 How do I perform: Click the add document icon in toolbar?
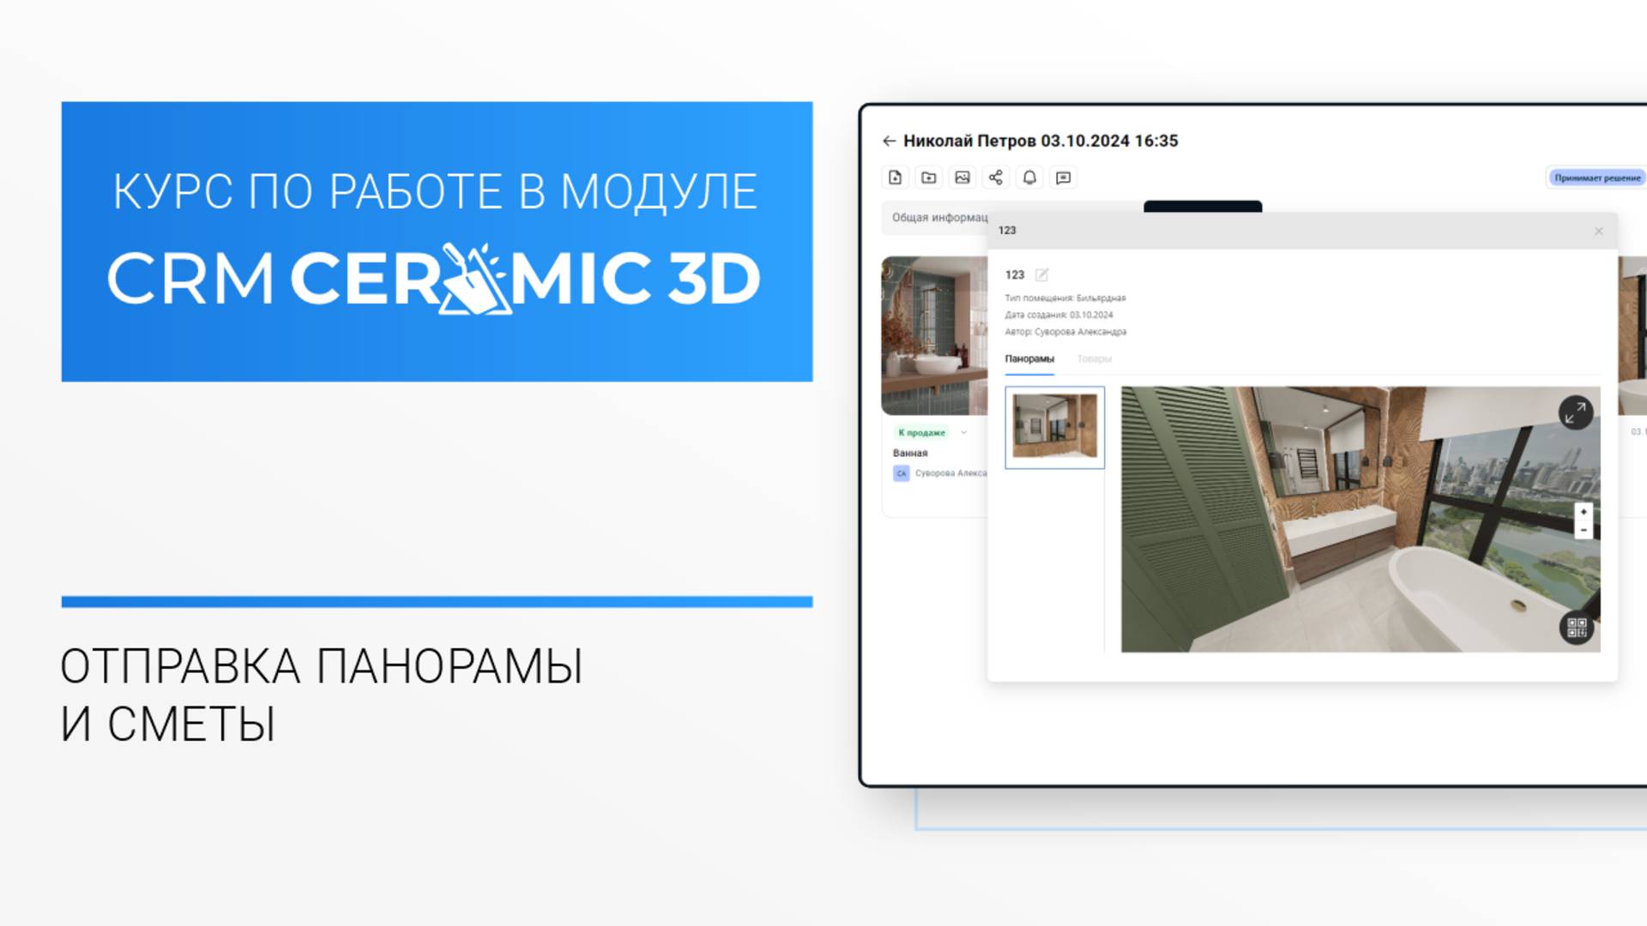895,177
